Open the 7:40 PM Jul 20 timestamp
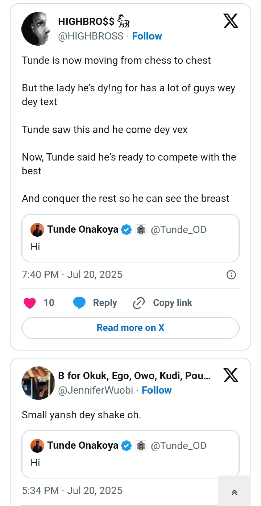Screen dimensions: 261x506 click(x=72, y=275)
